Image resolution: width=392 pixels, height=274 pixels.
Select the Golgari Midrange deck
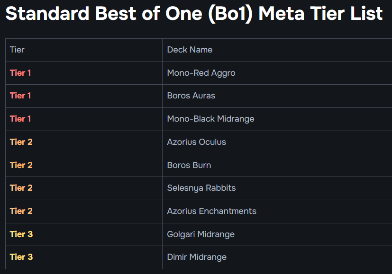coord(201,234)
